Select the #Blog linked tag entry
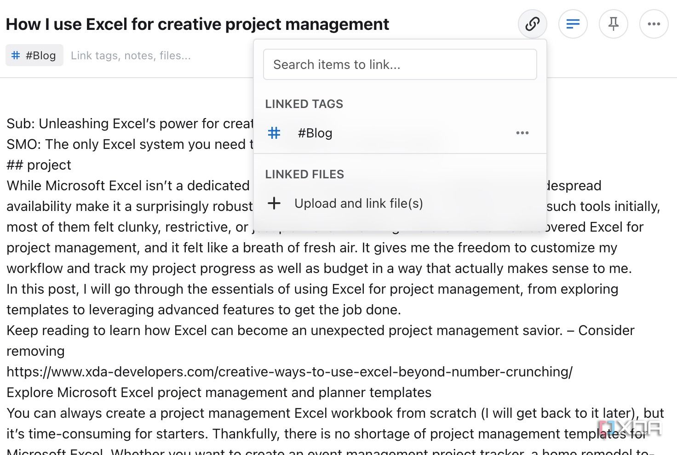This screenshot has height=455, width=677. click(315, 133)
